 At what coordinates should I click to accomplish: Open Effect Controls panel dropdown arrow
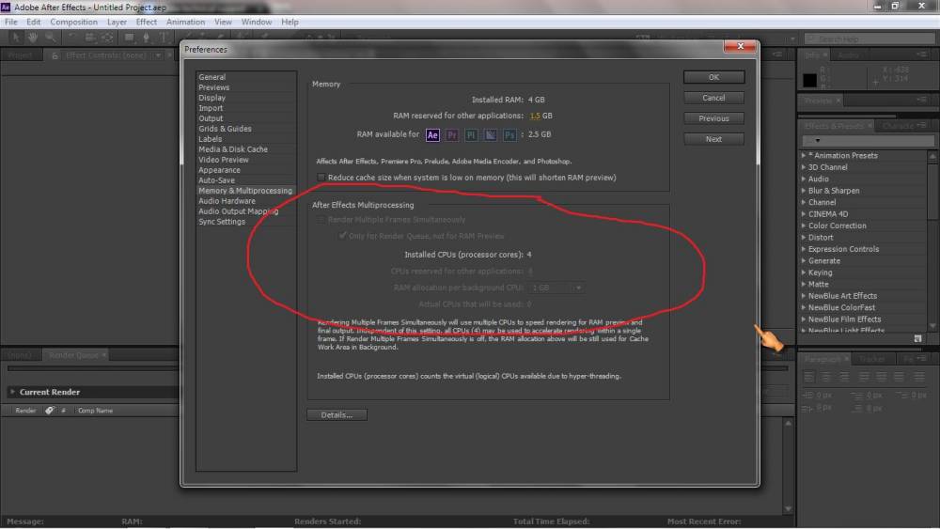[x=158, y=55]
